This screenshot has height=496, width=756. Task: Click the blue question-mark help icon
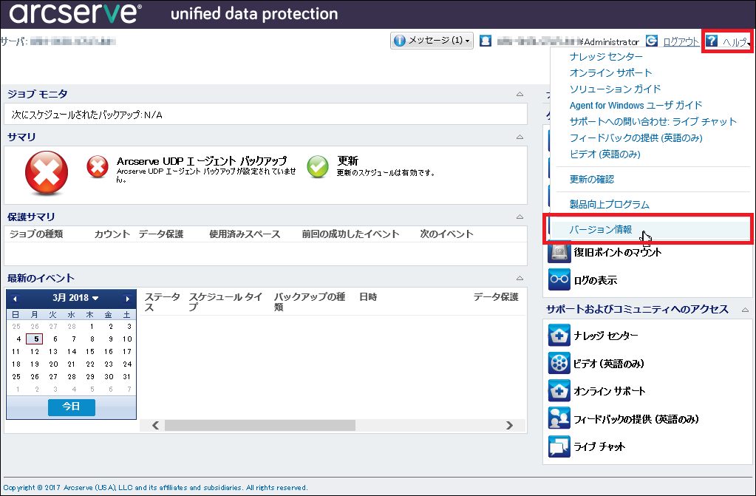pos(712,41)
